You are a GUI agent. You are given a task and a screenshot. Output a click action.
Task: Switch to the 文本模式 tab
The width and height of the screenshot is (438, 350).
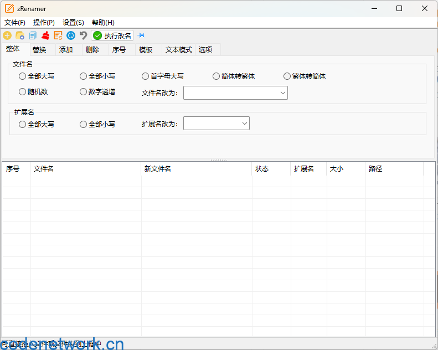[178, 50]
